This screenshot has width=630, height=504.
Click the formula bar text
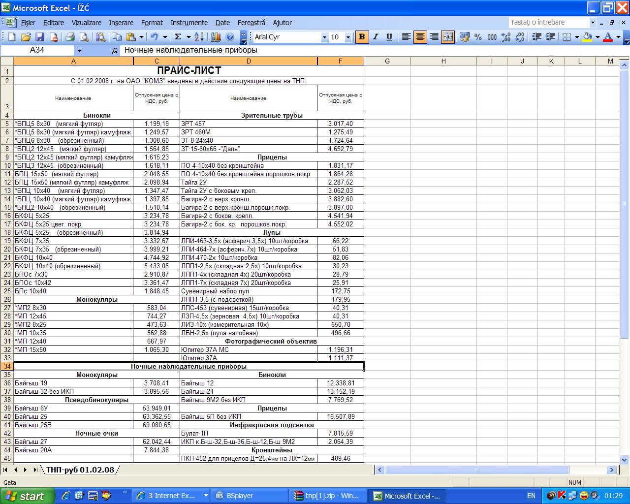(190, 50)
